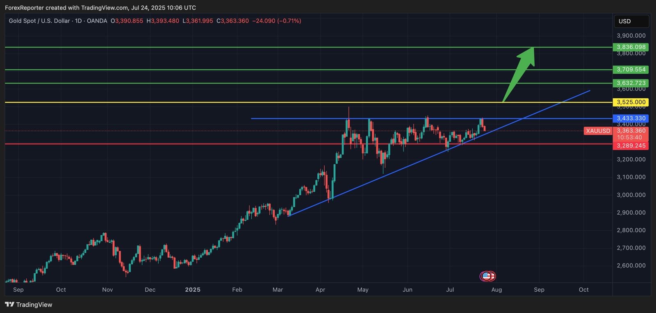This screenshot has height=313, width=656.
Task: Open the USD currency selector
Action: click(x=631, y=21)
